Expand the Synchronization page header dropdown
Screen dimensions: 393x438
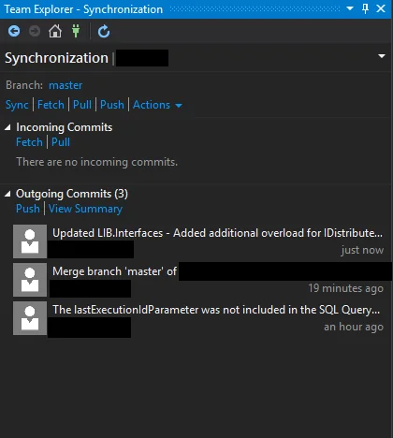(x=382, y=56)
